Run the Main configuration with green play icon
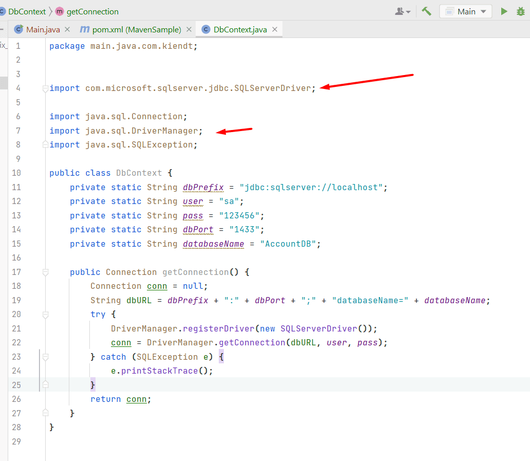 pos(504,11)
